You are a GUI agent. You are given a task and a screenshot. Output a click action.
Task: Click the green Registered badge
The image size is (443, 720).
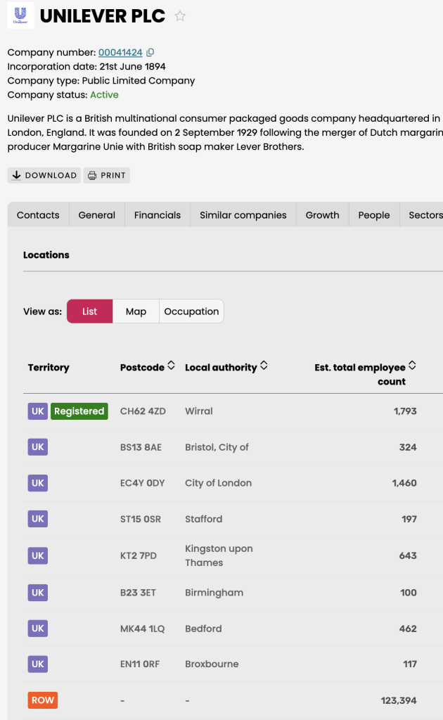point(79,411)
